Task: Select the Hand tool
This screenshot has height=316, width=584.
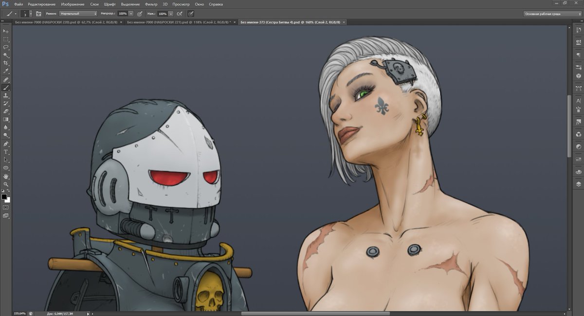Action: click(x=6, y=176)
